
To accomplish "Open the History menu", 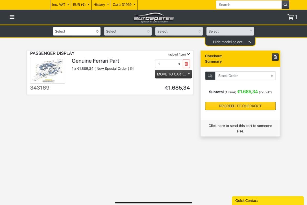I will 101,5.
